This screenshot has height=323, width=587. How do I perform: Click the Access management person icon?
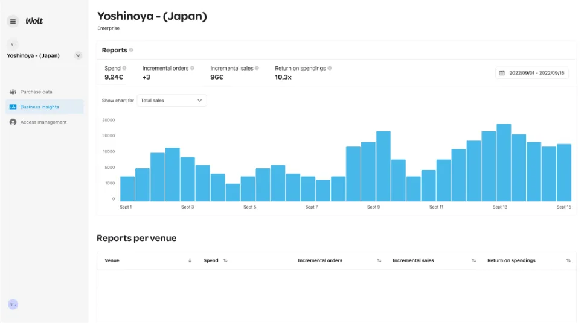pyautogui.click(x=13, y=122)
